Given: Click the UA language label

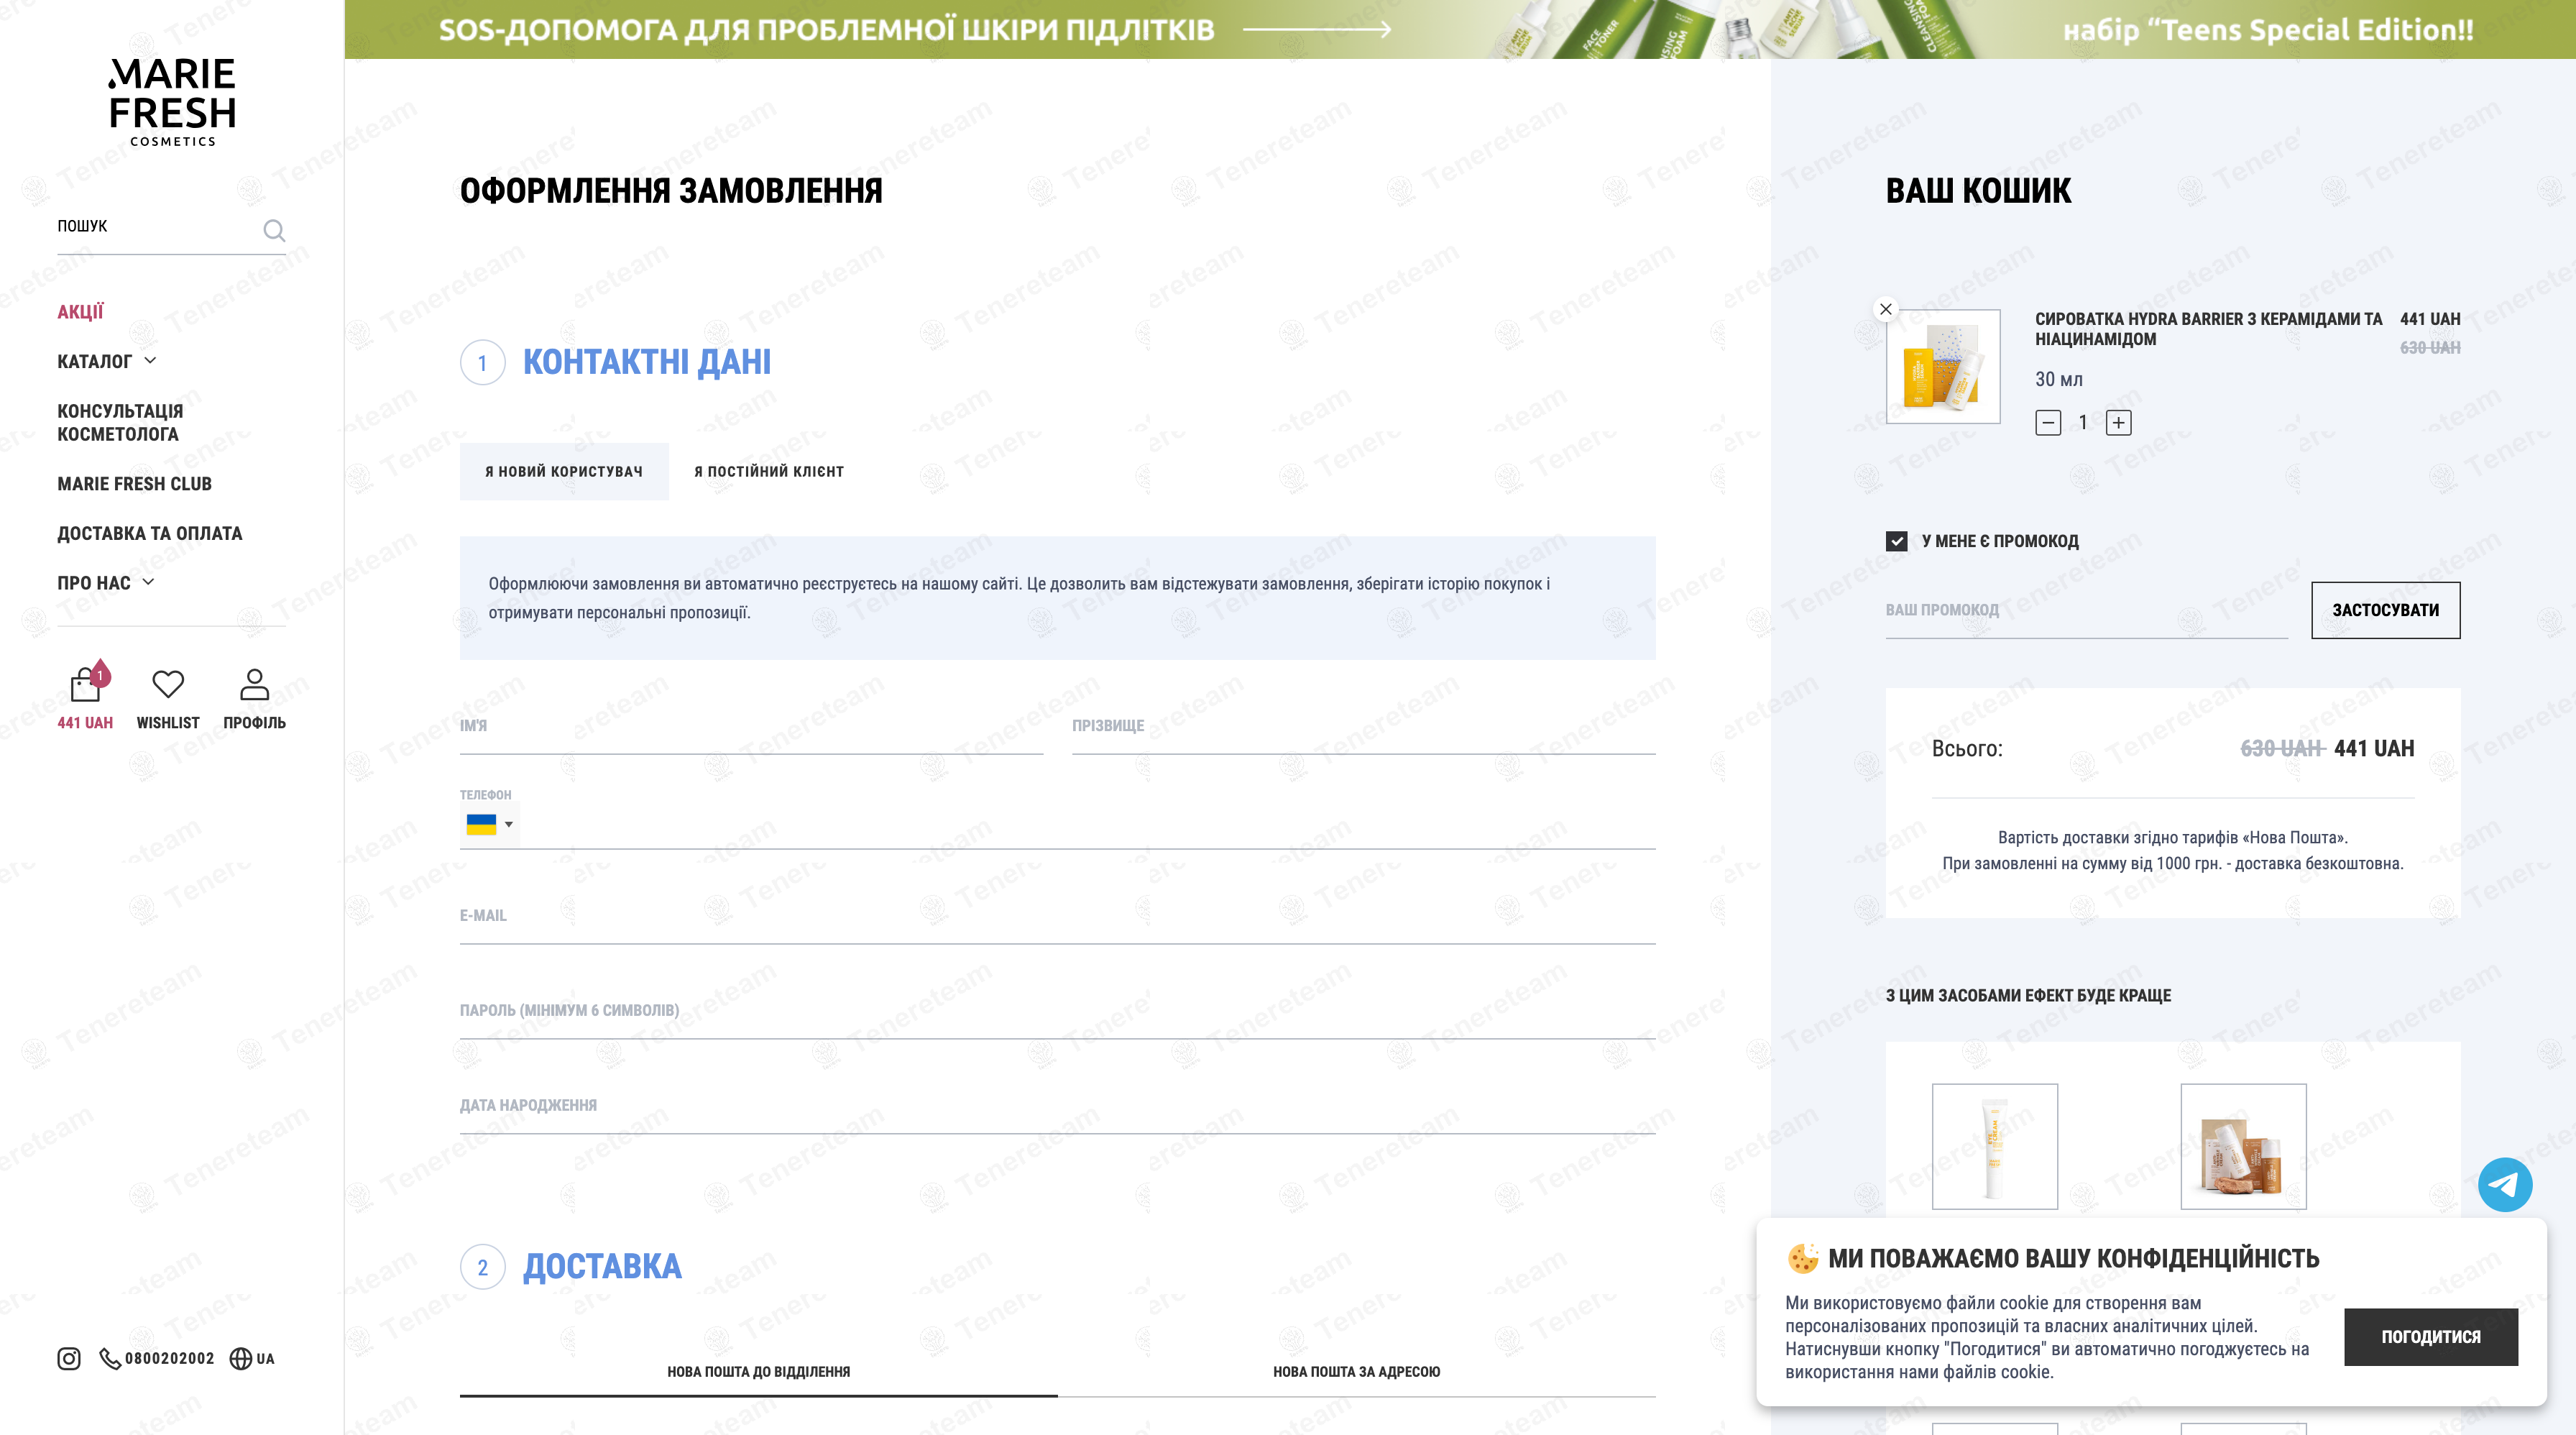Looking at the screenshot, I should (265, 1359).
